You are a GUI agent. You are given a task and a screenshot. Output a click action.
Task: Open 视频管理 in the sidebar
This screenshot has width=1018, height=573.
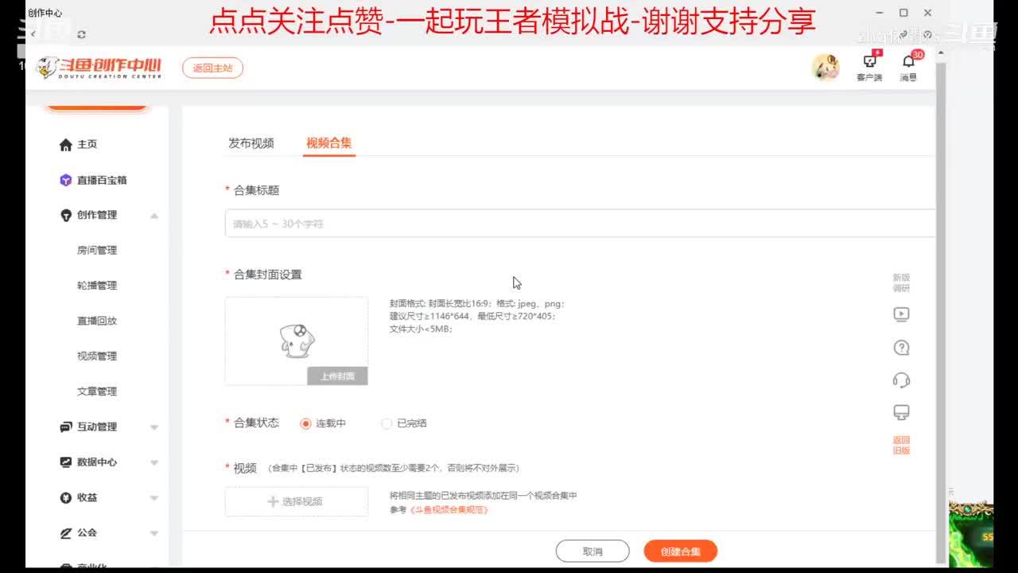97,356
